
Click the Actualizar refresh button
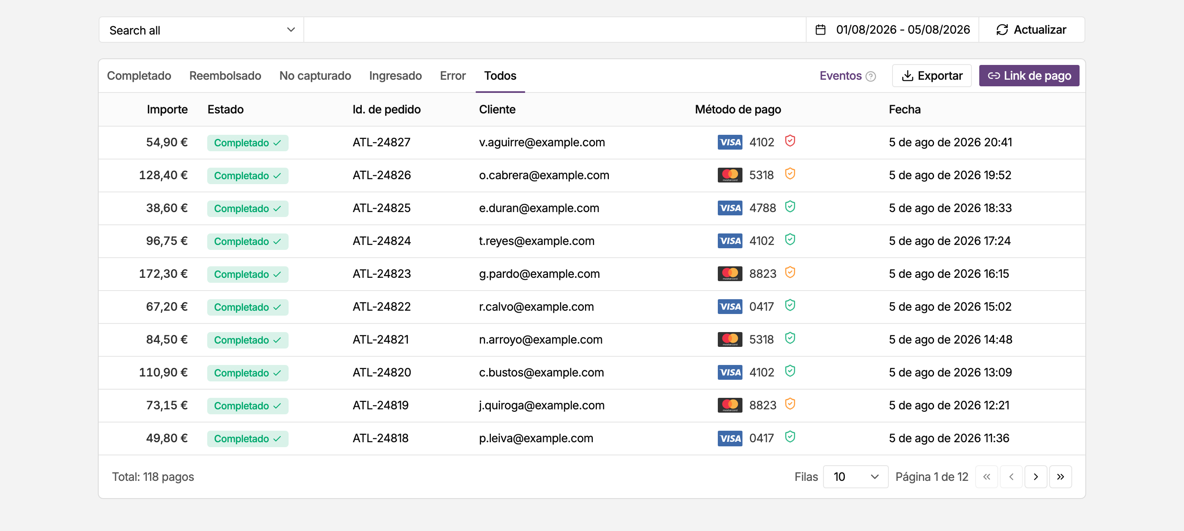coord(1031,30)
